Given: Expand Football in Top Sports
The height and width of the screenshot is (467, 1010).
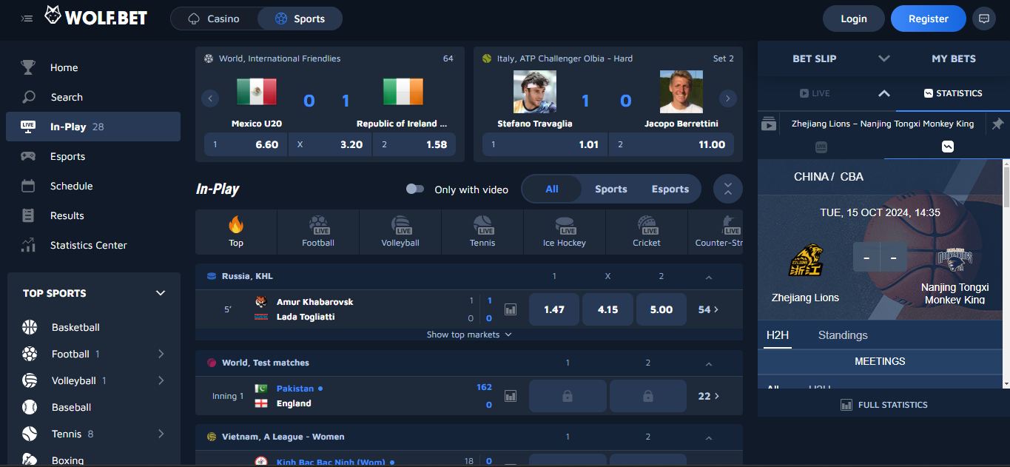Looking at the screenshot, I should (x=161, y=354).
